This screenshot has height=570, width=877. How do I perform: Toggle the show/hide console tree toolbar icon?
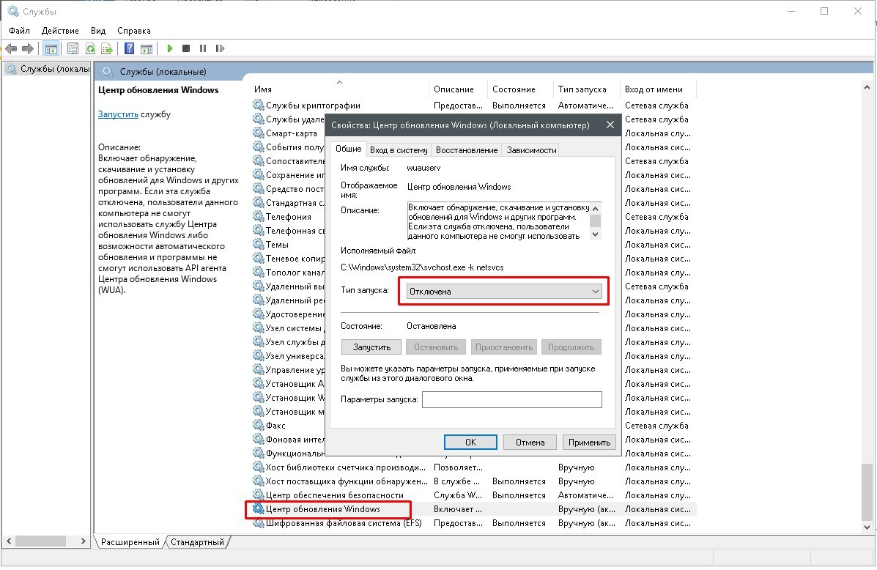[x=51, y=48]
